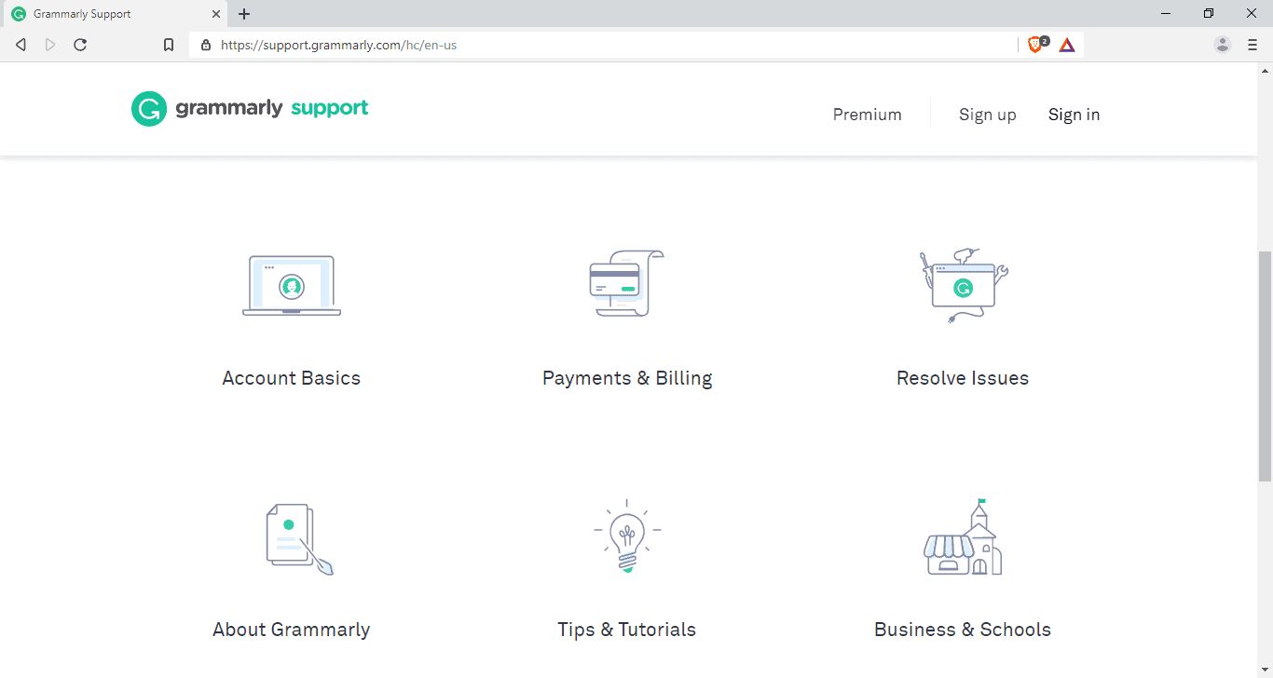
Task: Click the Payments & Billing credit card icon
Action: click(x=626, y=284)
